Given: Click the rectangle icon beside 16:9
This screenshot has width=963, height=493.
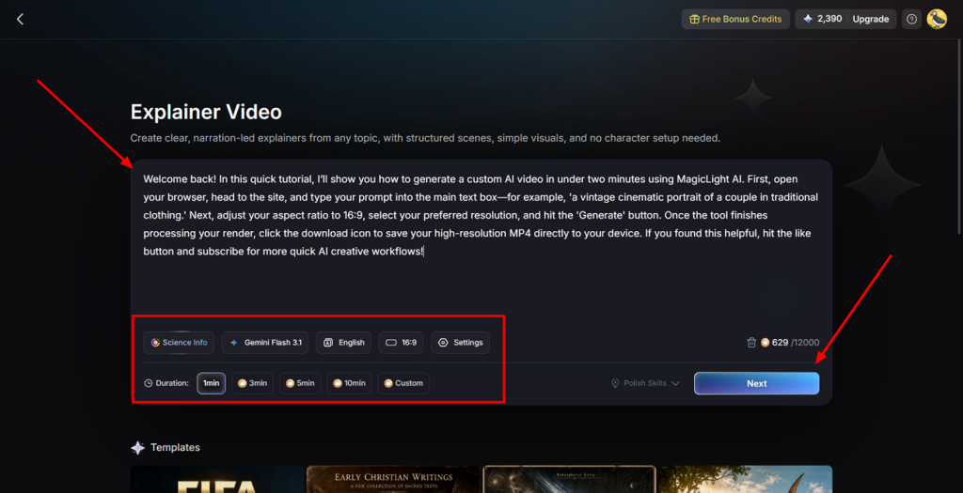Looking at the screenshot, I should [x=391, y=343].
